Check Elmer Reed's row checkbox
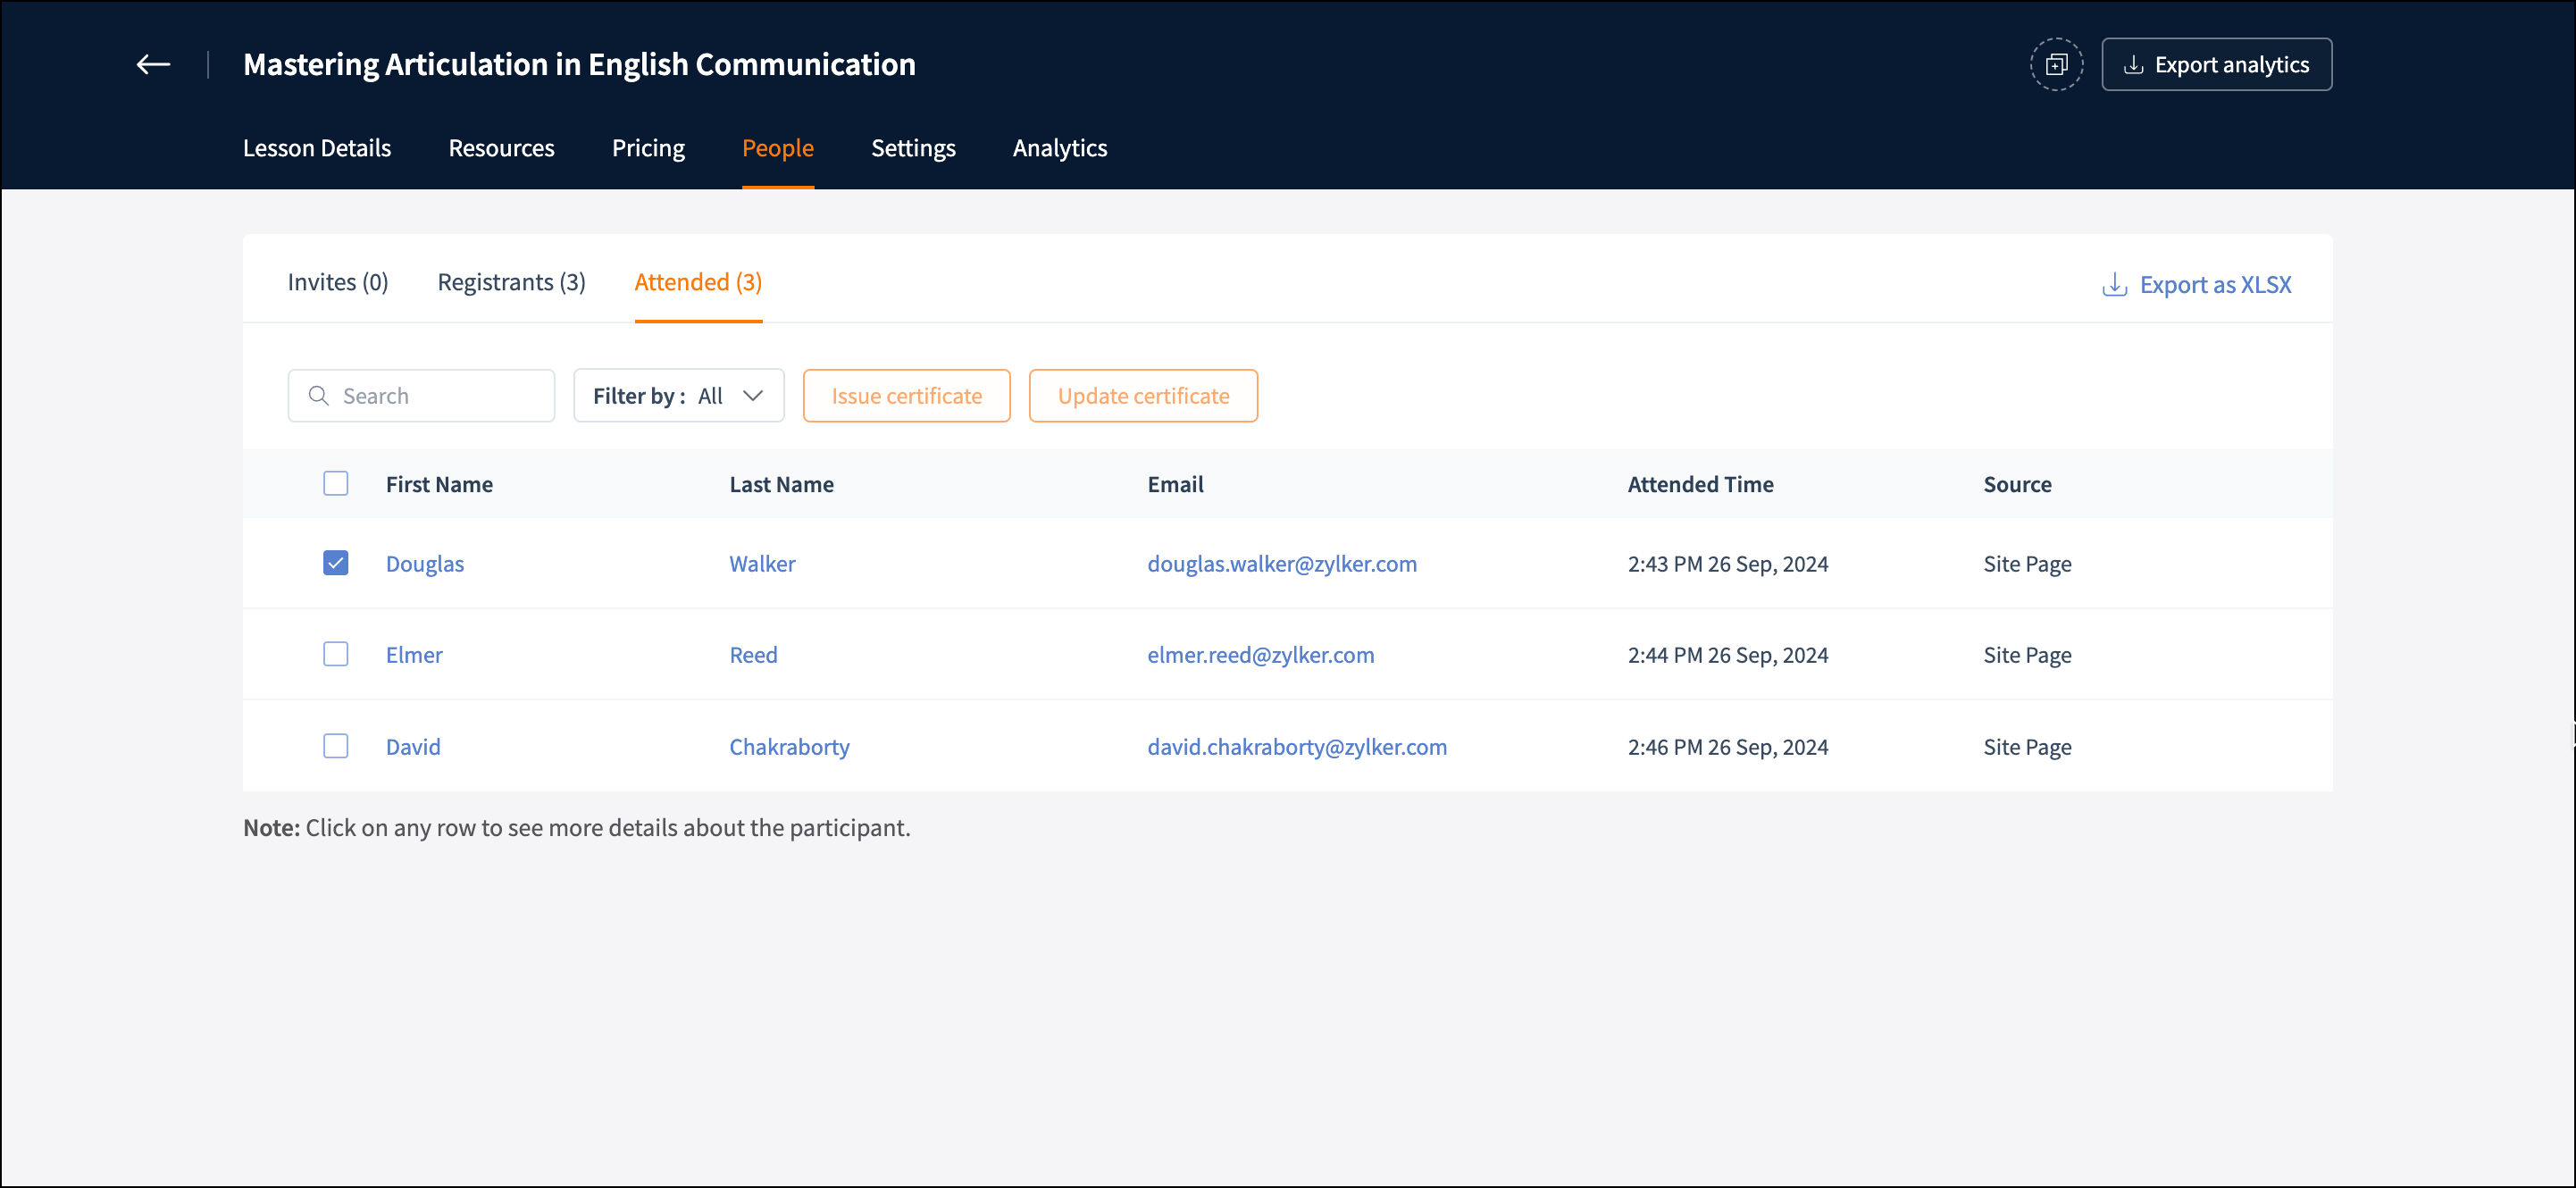 tap(336, 654)
